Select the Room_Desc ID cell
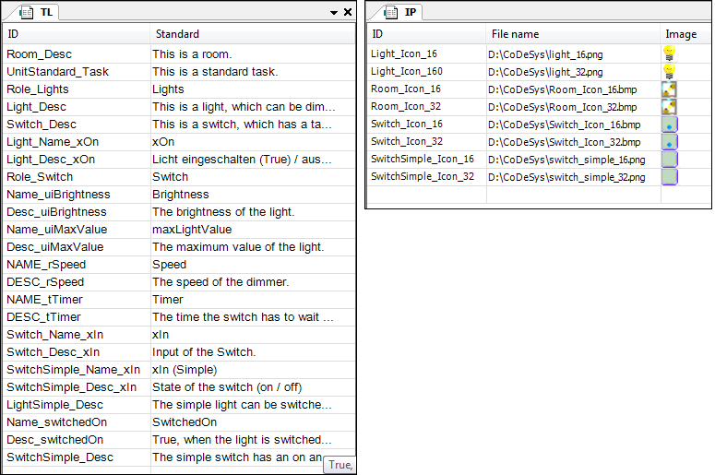Screen dimensions: 715x475 point(39,54)
